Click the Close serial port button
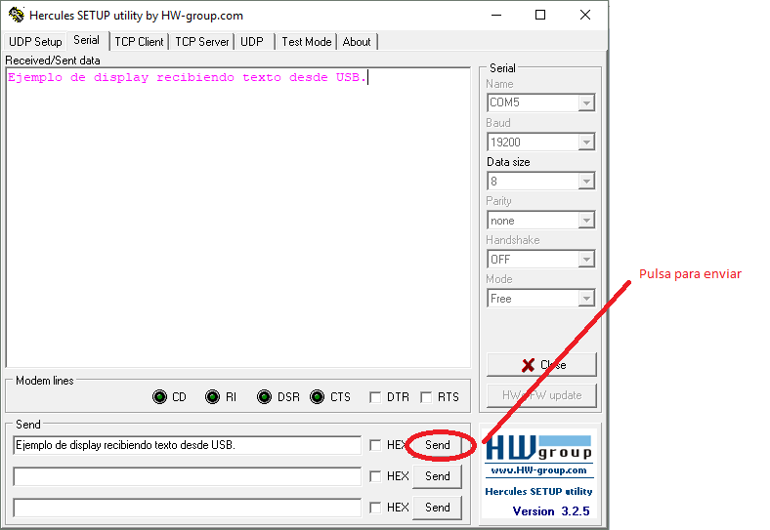This screenshot has height=530, width=770. coord(541,365)
